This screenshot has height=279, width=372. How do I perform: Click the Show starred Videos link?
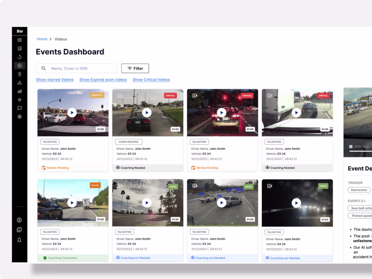click(x=55, y=79)
